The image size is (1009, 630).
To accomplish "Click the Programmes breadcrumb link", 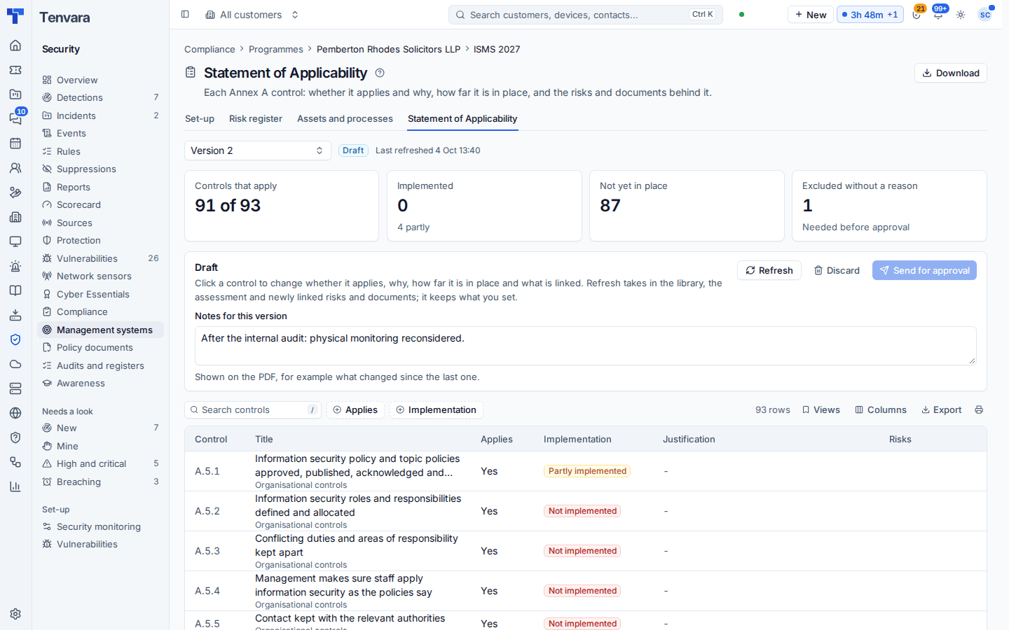I will pyautogui.click(x=276, y=50).
